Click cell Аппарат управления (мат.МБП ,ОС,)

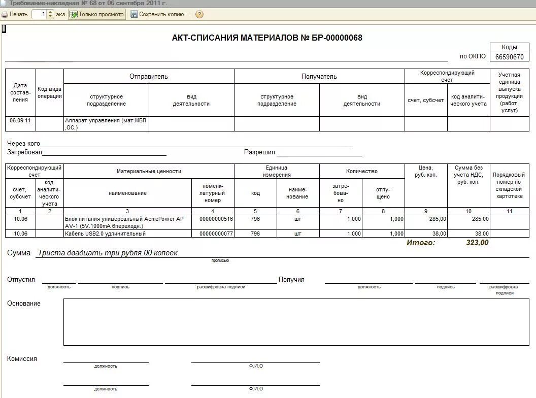106,124
